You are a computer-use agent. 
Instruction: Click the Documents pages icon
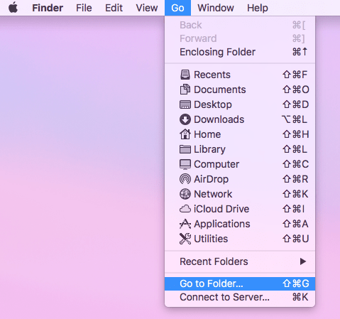185,90
